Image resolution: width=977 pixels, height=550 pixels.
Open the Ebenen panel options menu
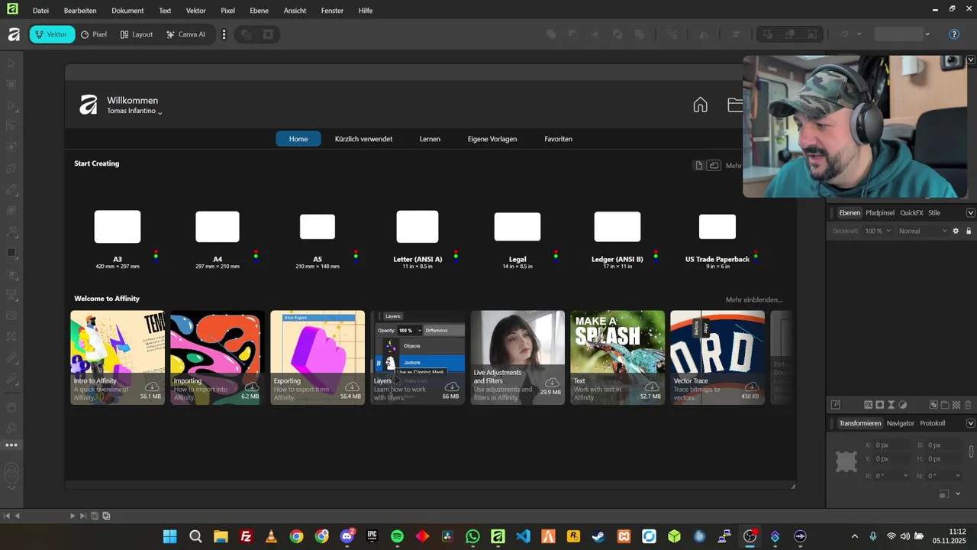(970, 212)
